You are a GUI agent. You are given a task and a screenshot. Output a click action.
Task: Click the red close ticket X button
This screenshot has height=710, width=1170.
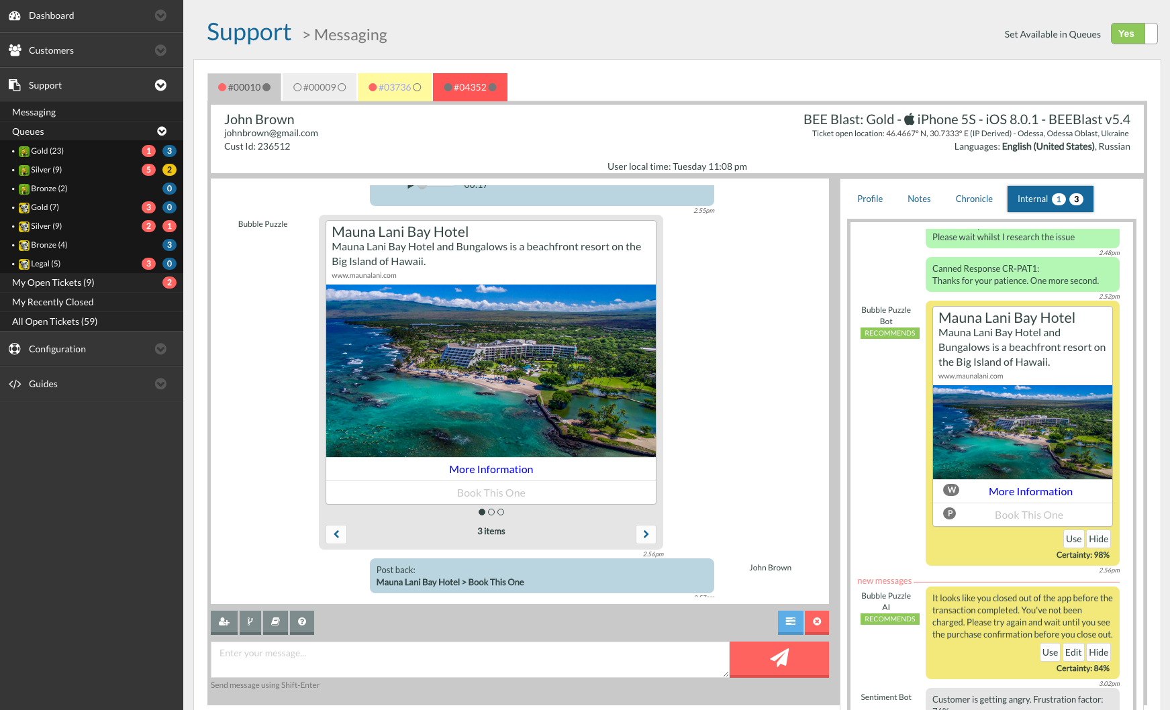click(x=817, y=622)
